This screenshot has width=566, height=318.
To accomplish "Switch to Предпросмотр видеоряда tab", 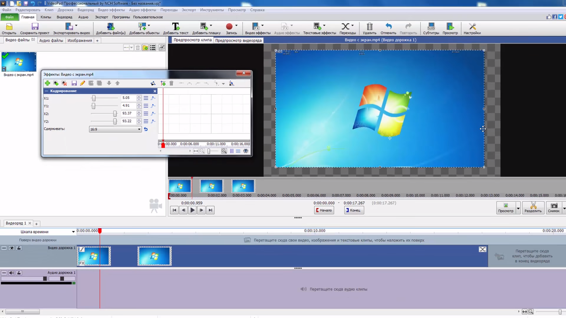I will (239, 41).
